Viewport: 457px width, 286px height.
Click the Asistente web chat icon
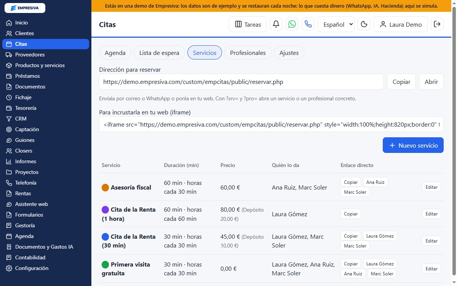(x=9, y=204)
